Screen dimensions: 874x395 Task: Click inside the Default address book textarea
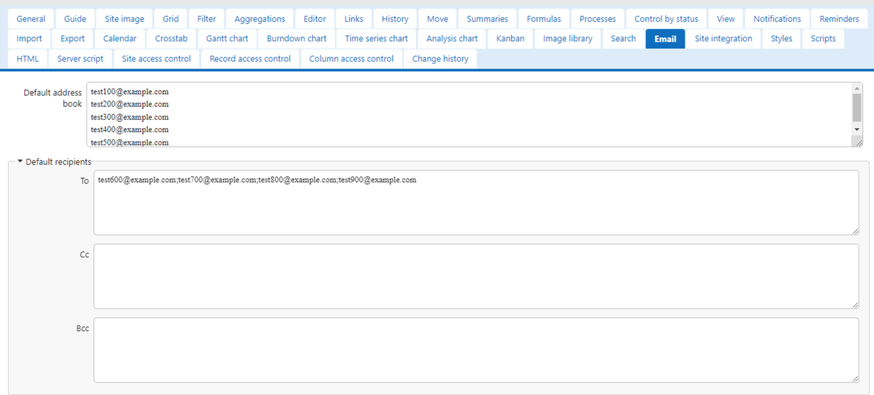click(x=475, y=114)
